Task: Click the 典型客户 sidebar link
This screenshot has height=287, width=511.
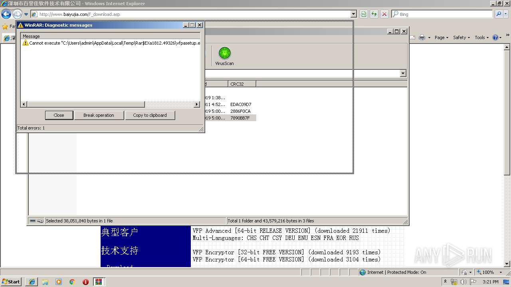Action: point(120,232)
